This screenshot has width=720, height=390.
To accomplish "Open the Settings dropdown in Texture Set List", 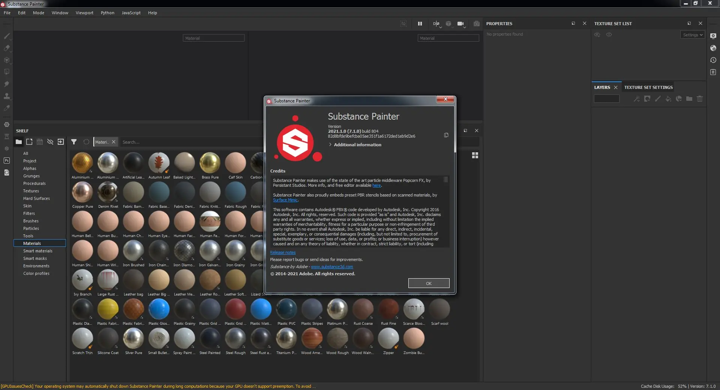I will pos(692,34).
